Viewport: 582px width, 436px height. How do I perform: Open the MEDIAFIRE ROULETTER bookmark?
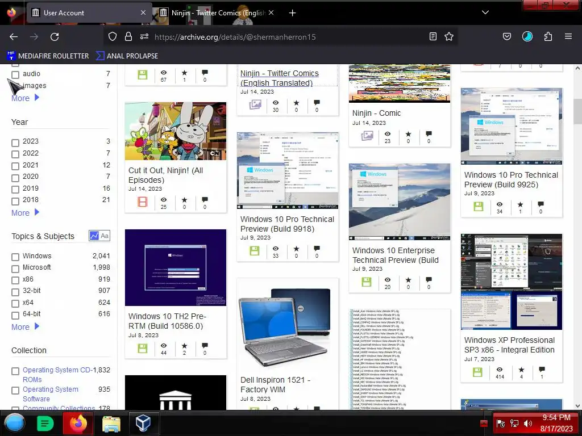coord(48,56)
